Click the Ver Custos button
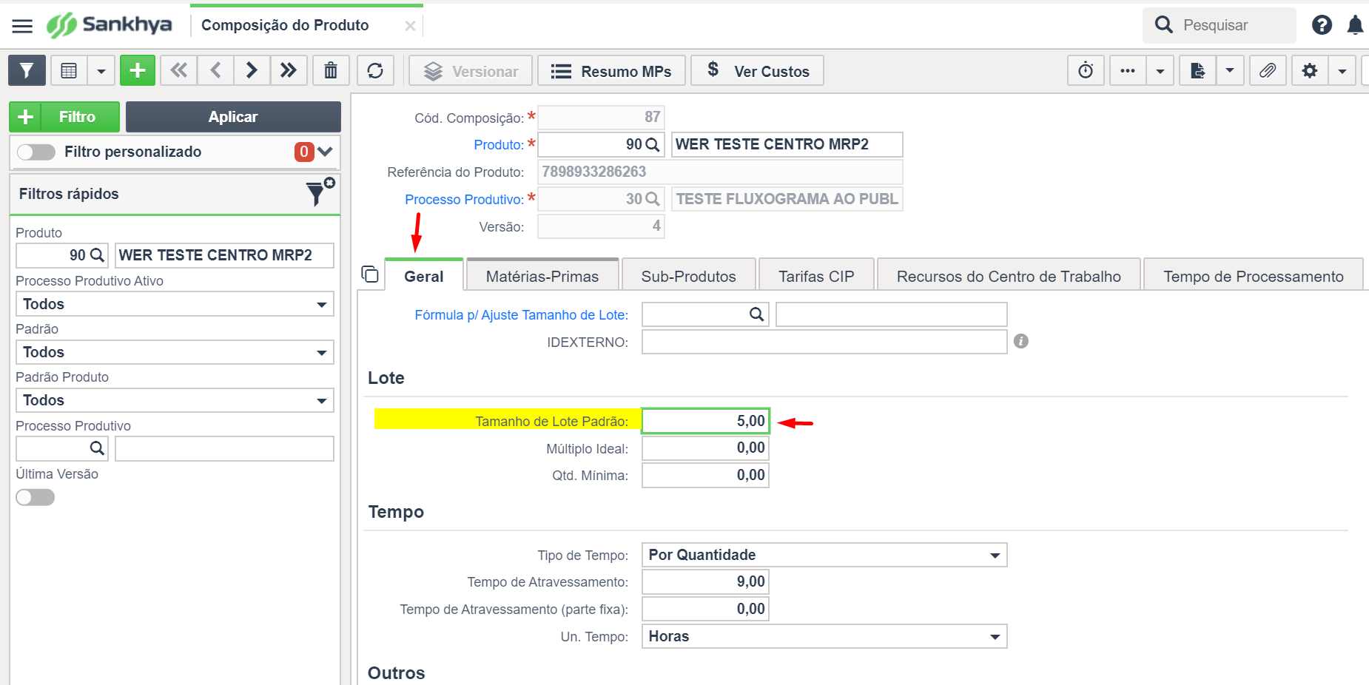Image resolution: width=1369 pixels, height=685 pixels. coord(757,71)
